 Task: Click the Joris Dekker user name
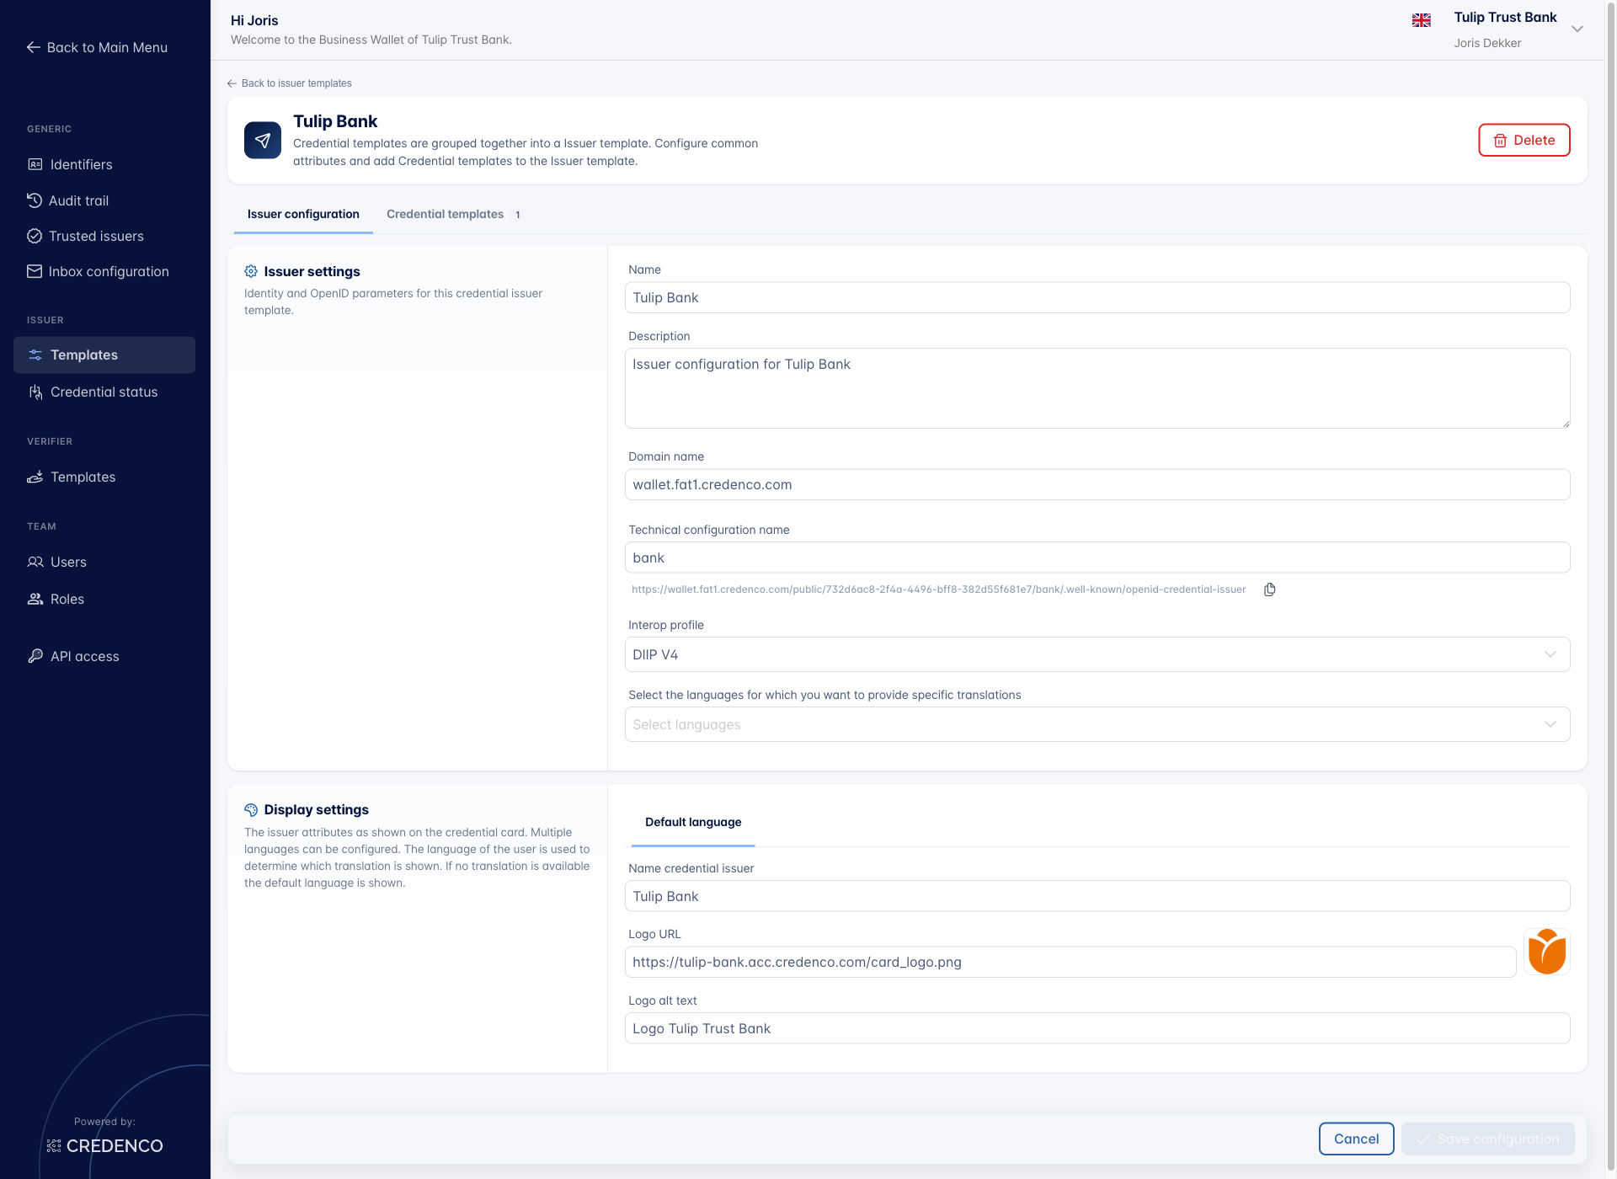pos(1487,43)
